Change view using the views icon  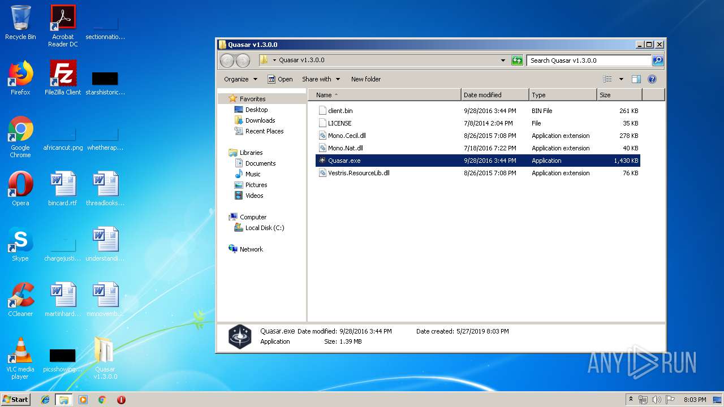coord(607,79)
